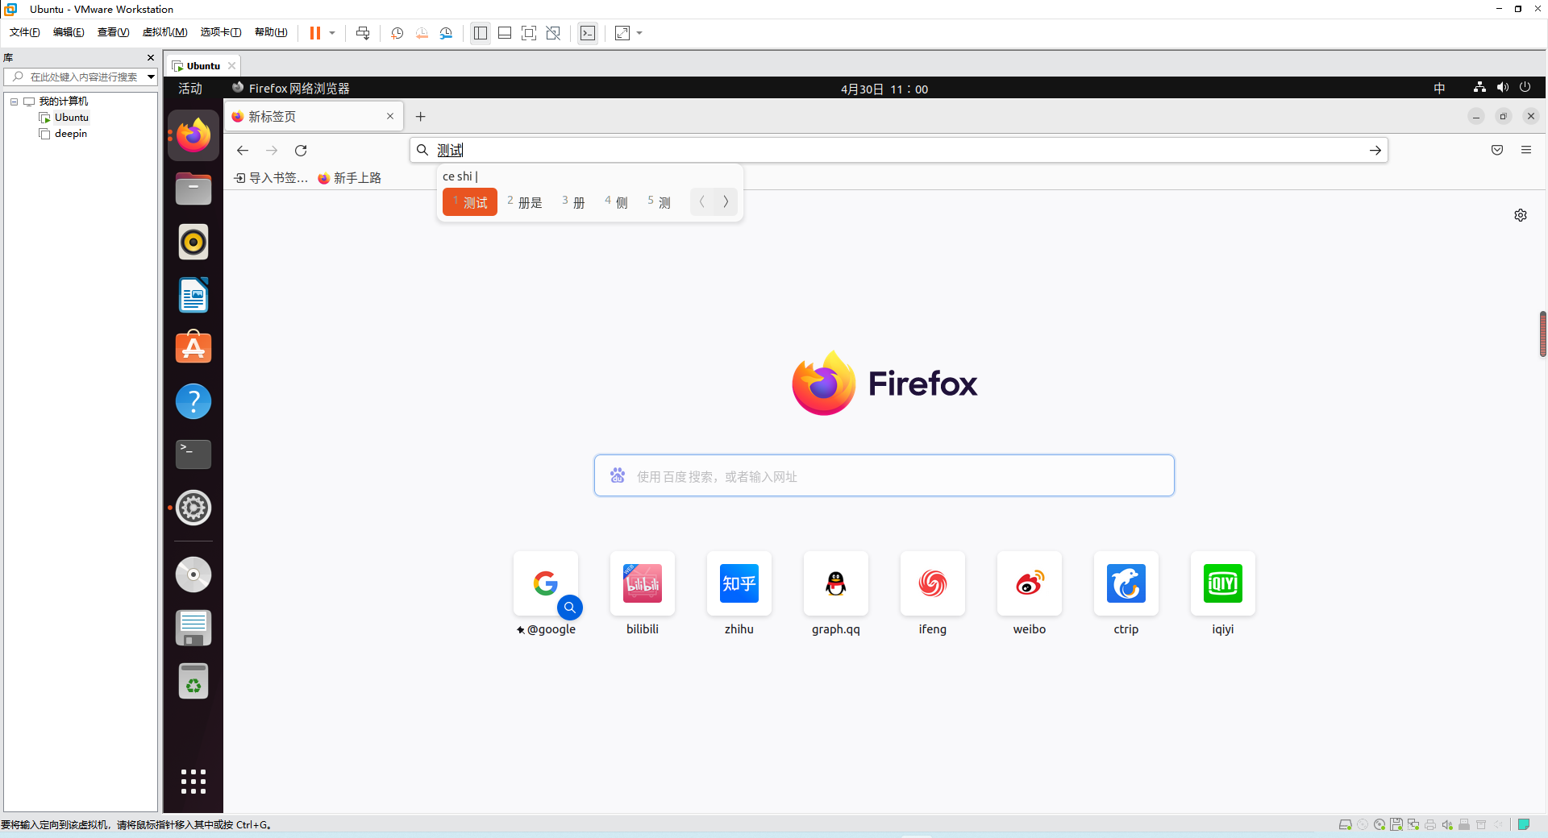Choose IME candidate 2 册是

tap(525, 202)
